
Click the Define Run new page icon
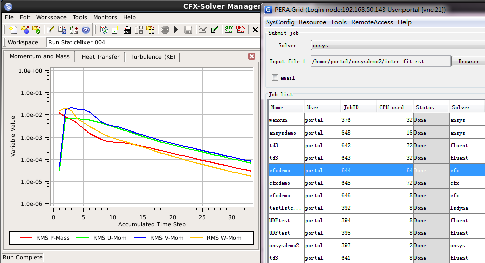[13, 30]
